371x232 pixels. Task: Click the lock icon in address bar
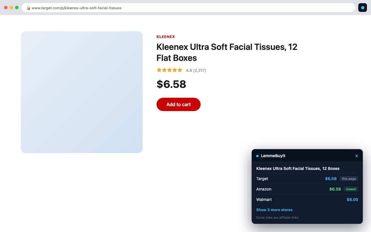[28, 8]
